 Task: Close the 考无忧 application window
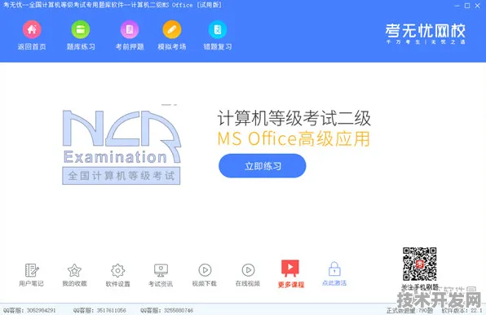click(477, 6)
